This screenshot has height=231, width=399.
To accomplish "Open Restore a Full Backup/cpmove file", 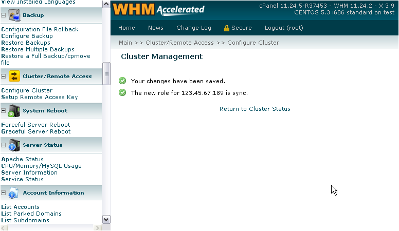I will pyautogui.click(x=46, y=59).
